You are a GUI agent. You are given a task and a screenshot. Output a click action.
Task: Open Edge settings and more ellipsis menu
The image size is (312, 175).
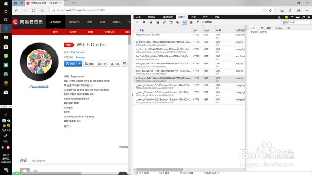pyautogui.click(x=308, y=11)
